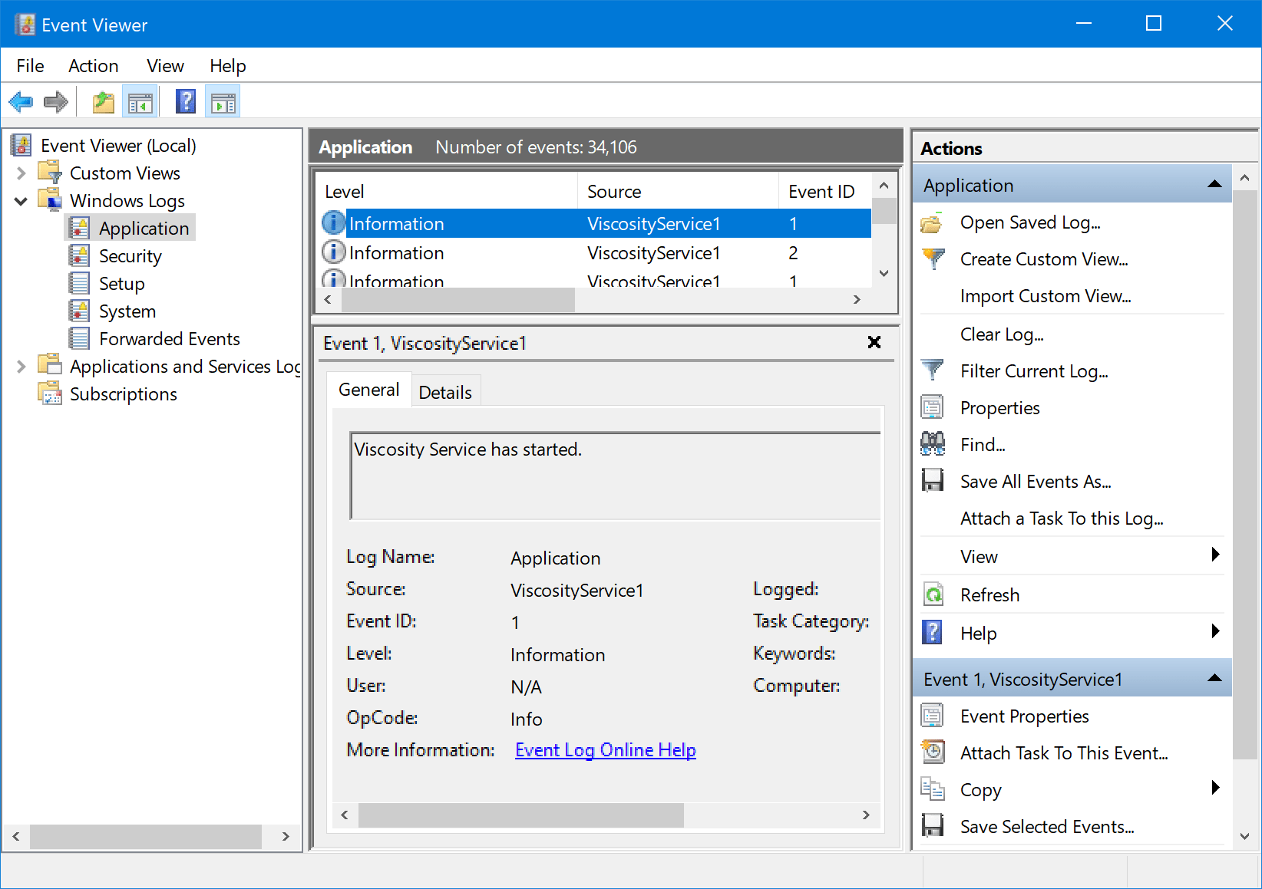The width and height of the screenshot is (1262, 889).
Task: Select the Security log in tree
Action: [130, 256]
